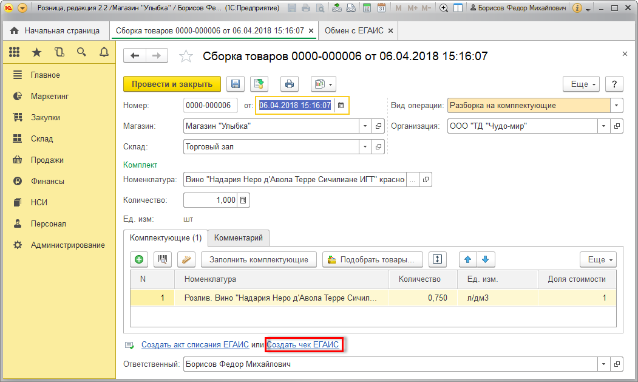Add a new row with green plus

139,259
